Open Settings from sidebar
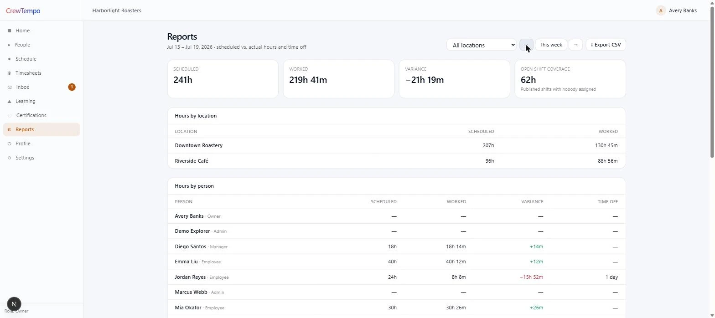This screenshot has width=715, height=318. pyautogui.click(x=41, y=158)
